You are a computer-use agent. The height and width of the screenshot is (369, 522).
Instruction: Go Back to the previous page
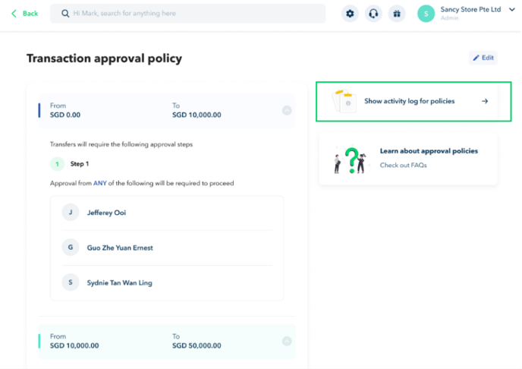tap(24, 14)
